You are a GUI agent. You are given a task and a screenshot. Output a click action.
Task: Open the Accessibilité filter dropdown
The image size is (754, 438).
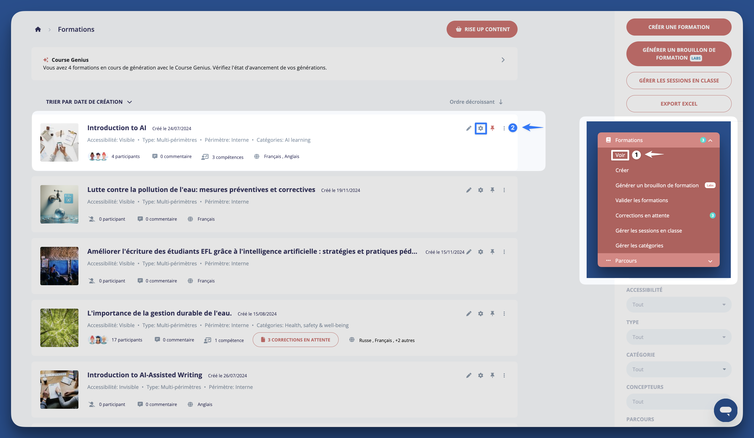tap(679, 305)
